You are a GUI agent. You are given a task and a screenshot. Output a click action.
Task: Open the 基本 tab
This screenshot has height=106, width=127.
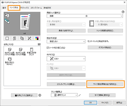4,8
